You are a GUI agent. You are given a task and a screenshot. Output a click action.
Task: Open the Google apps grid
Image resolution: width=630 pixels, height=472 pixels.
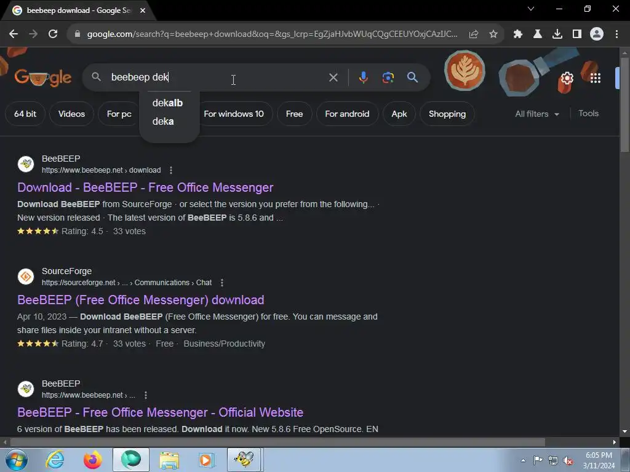coord(596,78)
